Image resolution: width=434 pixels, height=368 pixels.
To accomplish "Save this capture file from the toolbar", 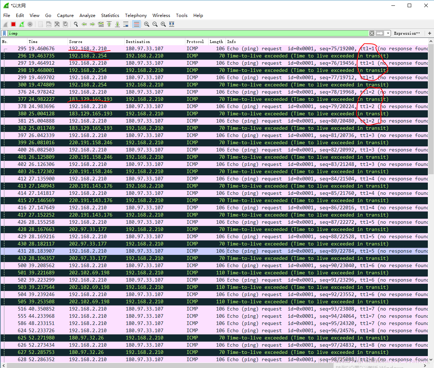I will (x=49, y=24).
